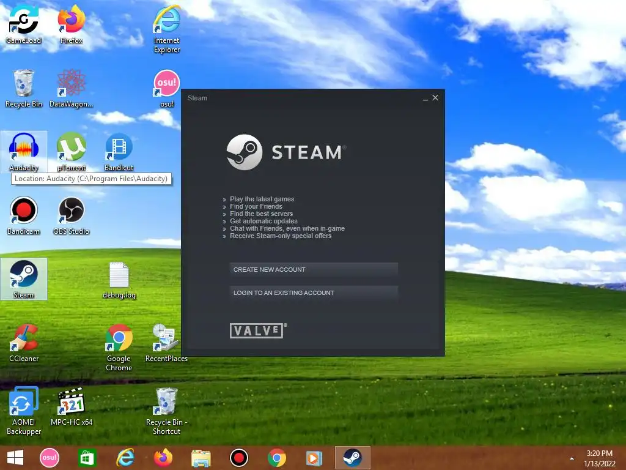Image resolution: width=626 pixels, height=470 pixels.
Task: Select the µTorrent desktop icon
Action: click(72, 152)
